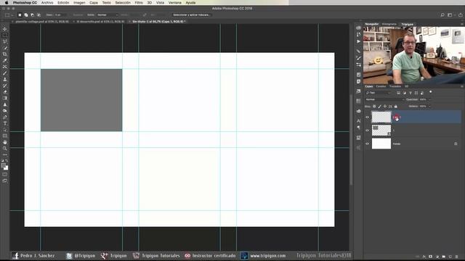The image size is (465, 261).
Task: Open the Capa menu
Action: coord(94,3)
